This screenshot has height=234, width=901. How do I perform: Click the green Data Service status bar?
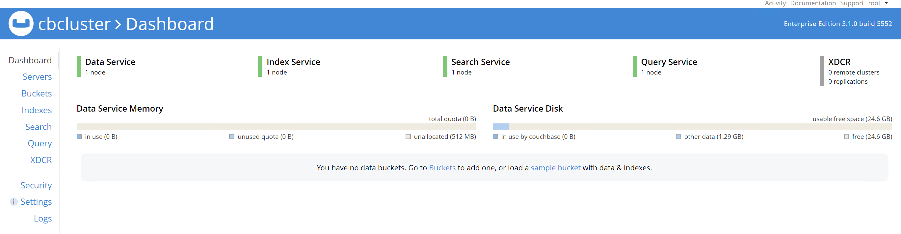coord(79,66)
